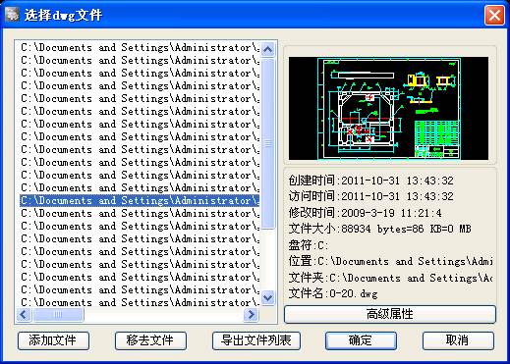This screenshot has height=364, width=510.
Task: Click the file list scroll-down arrow
Action: (x=268, y=297)
